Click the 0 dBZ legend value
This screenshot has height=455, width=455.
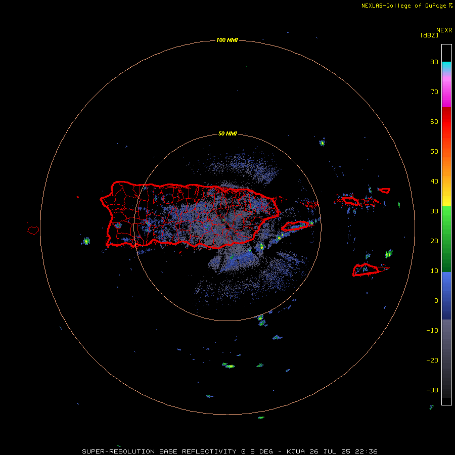click(436, 301)
